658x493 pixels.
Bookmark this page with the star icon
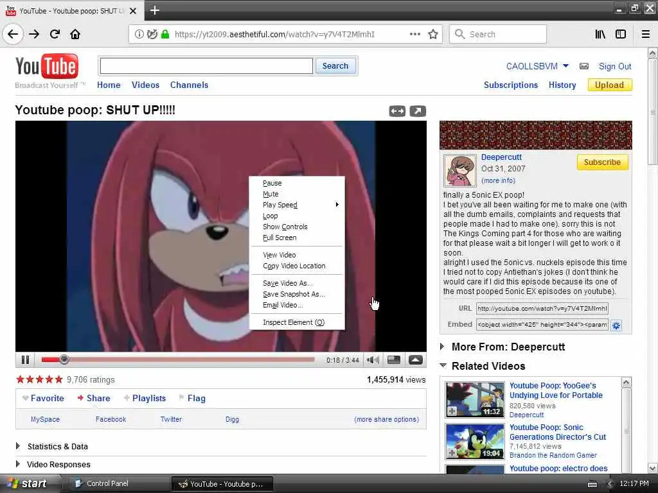tap(433, 35)
